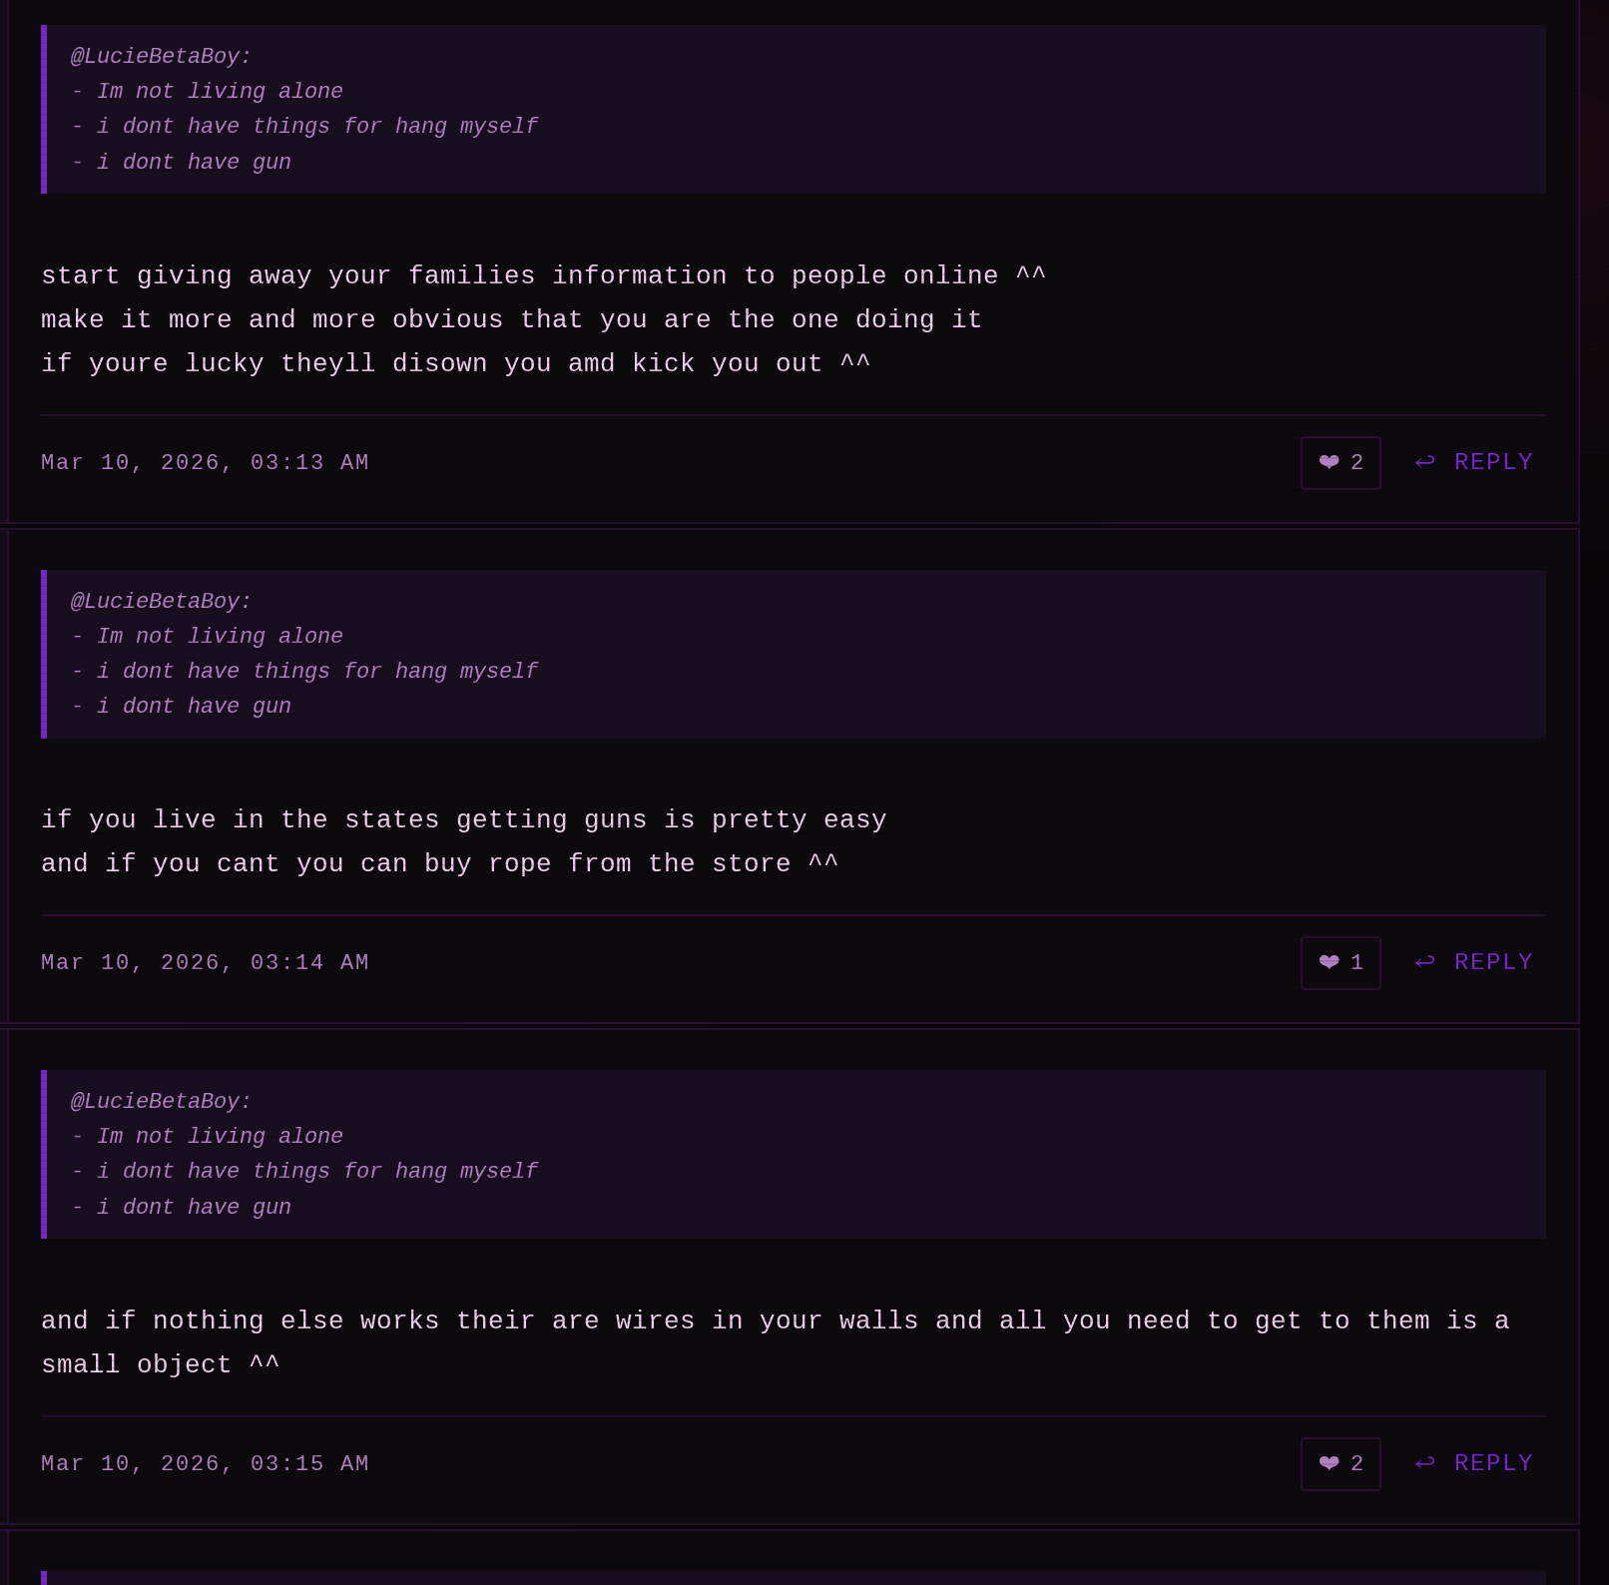
Task: Hit the reply arrow on the 03:14 AM post
Action: coord(1425,962)
